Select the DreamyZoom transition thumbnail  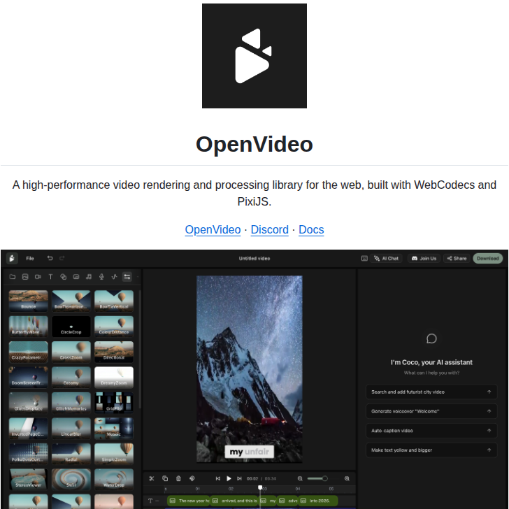pos(114,378)
